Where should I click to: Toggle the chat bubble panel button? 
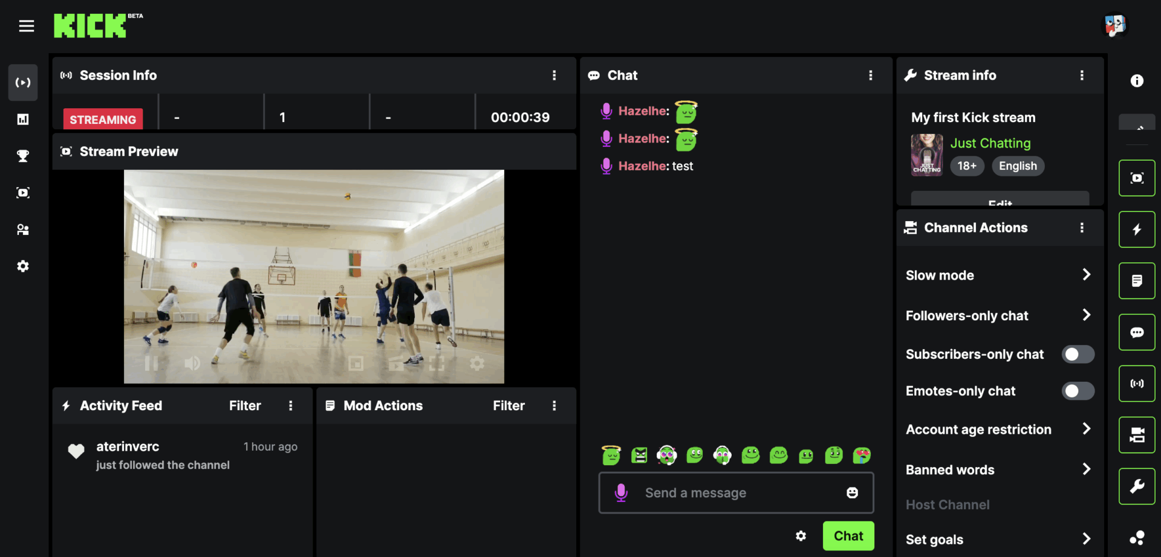(1137, 332)
